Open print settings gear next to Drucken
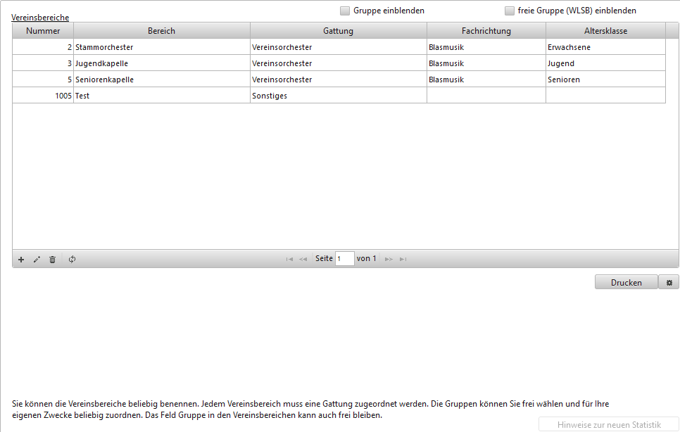The image size is (680, 432). pos(669,282)
